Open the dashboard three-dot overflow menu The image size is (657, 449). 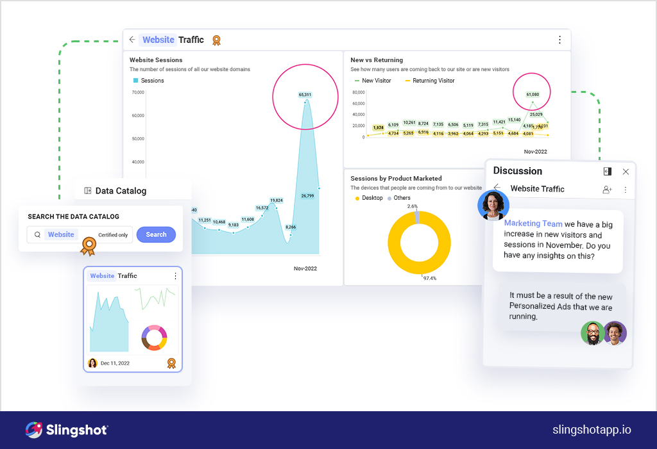(x=559, y=40)
